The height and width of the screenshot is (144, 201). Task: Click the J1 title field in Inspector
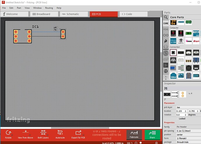(182, 88)
